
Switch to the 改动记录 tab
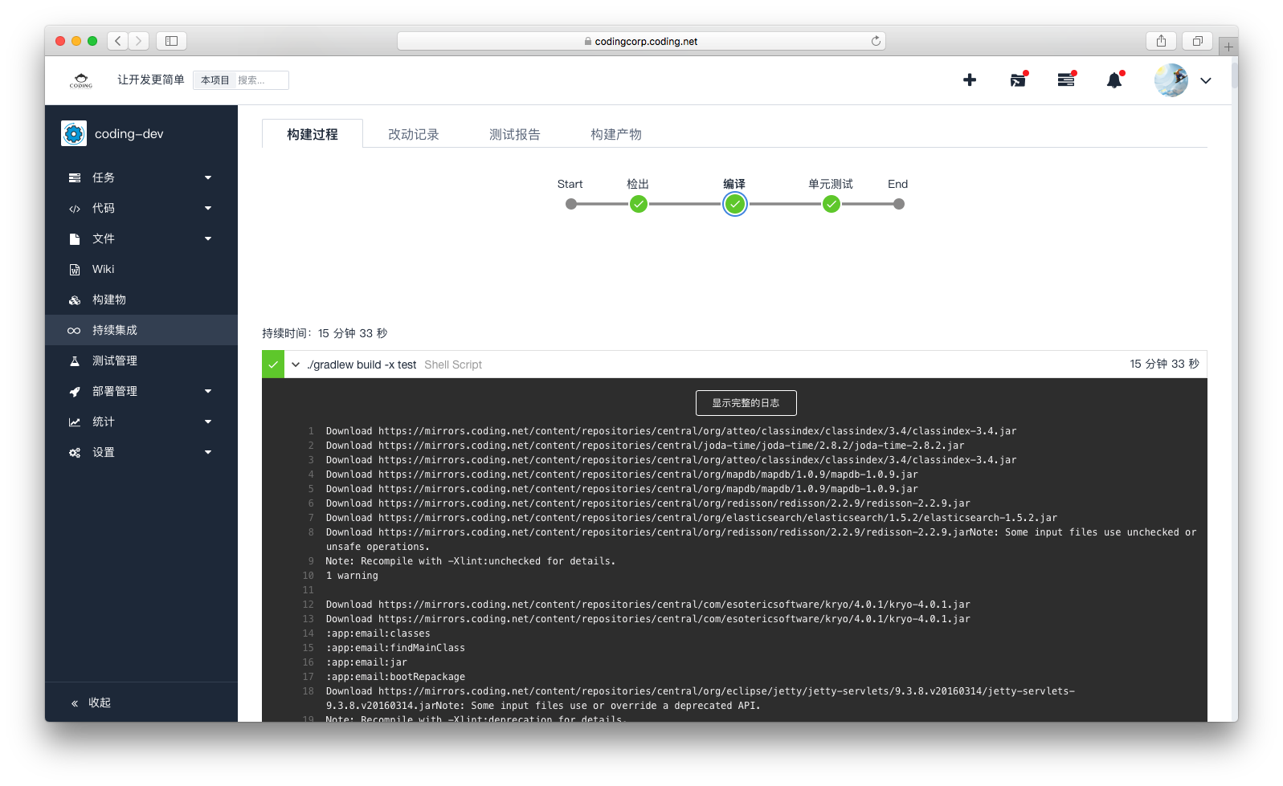click(413, 134)
